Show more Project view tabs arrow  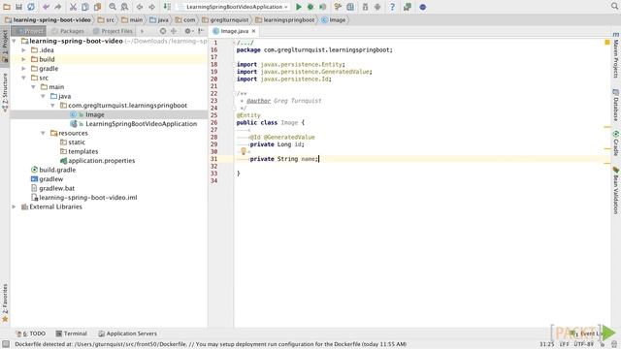(143, 31)
